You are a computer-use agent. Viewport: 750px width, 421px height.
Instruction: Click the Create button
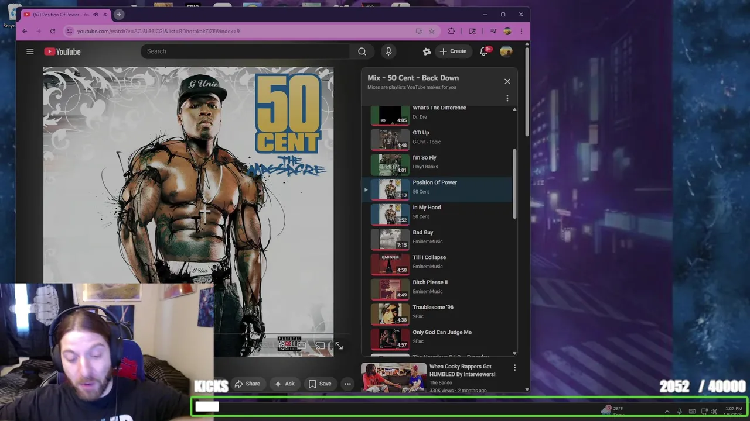tap(453, 51)
